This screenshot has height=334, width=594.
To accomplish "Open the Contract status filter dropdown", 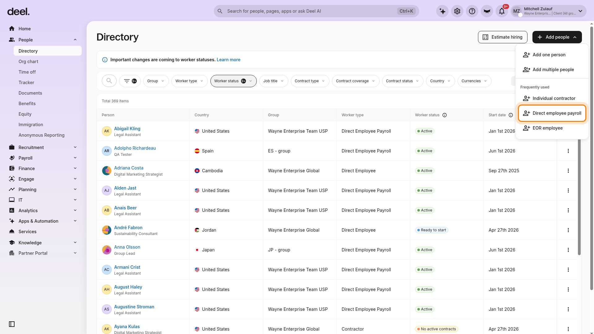I will (402, 81).
